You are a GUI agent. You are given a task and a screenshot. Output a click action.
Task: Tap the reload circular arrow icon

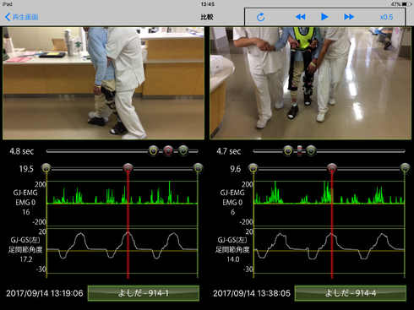coord(261,17)
